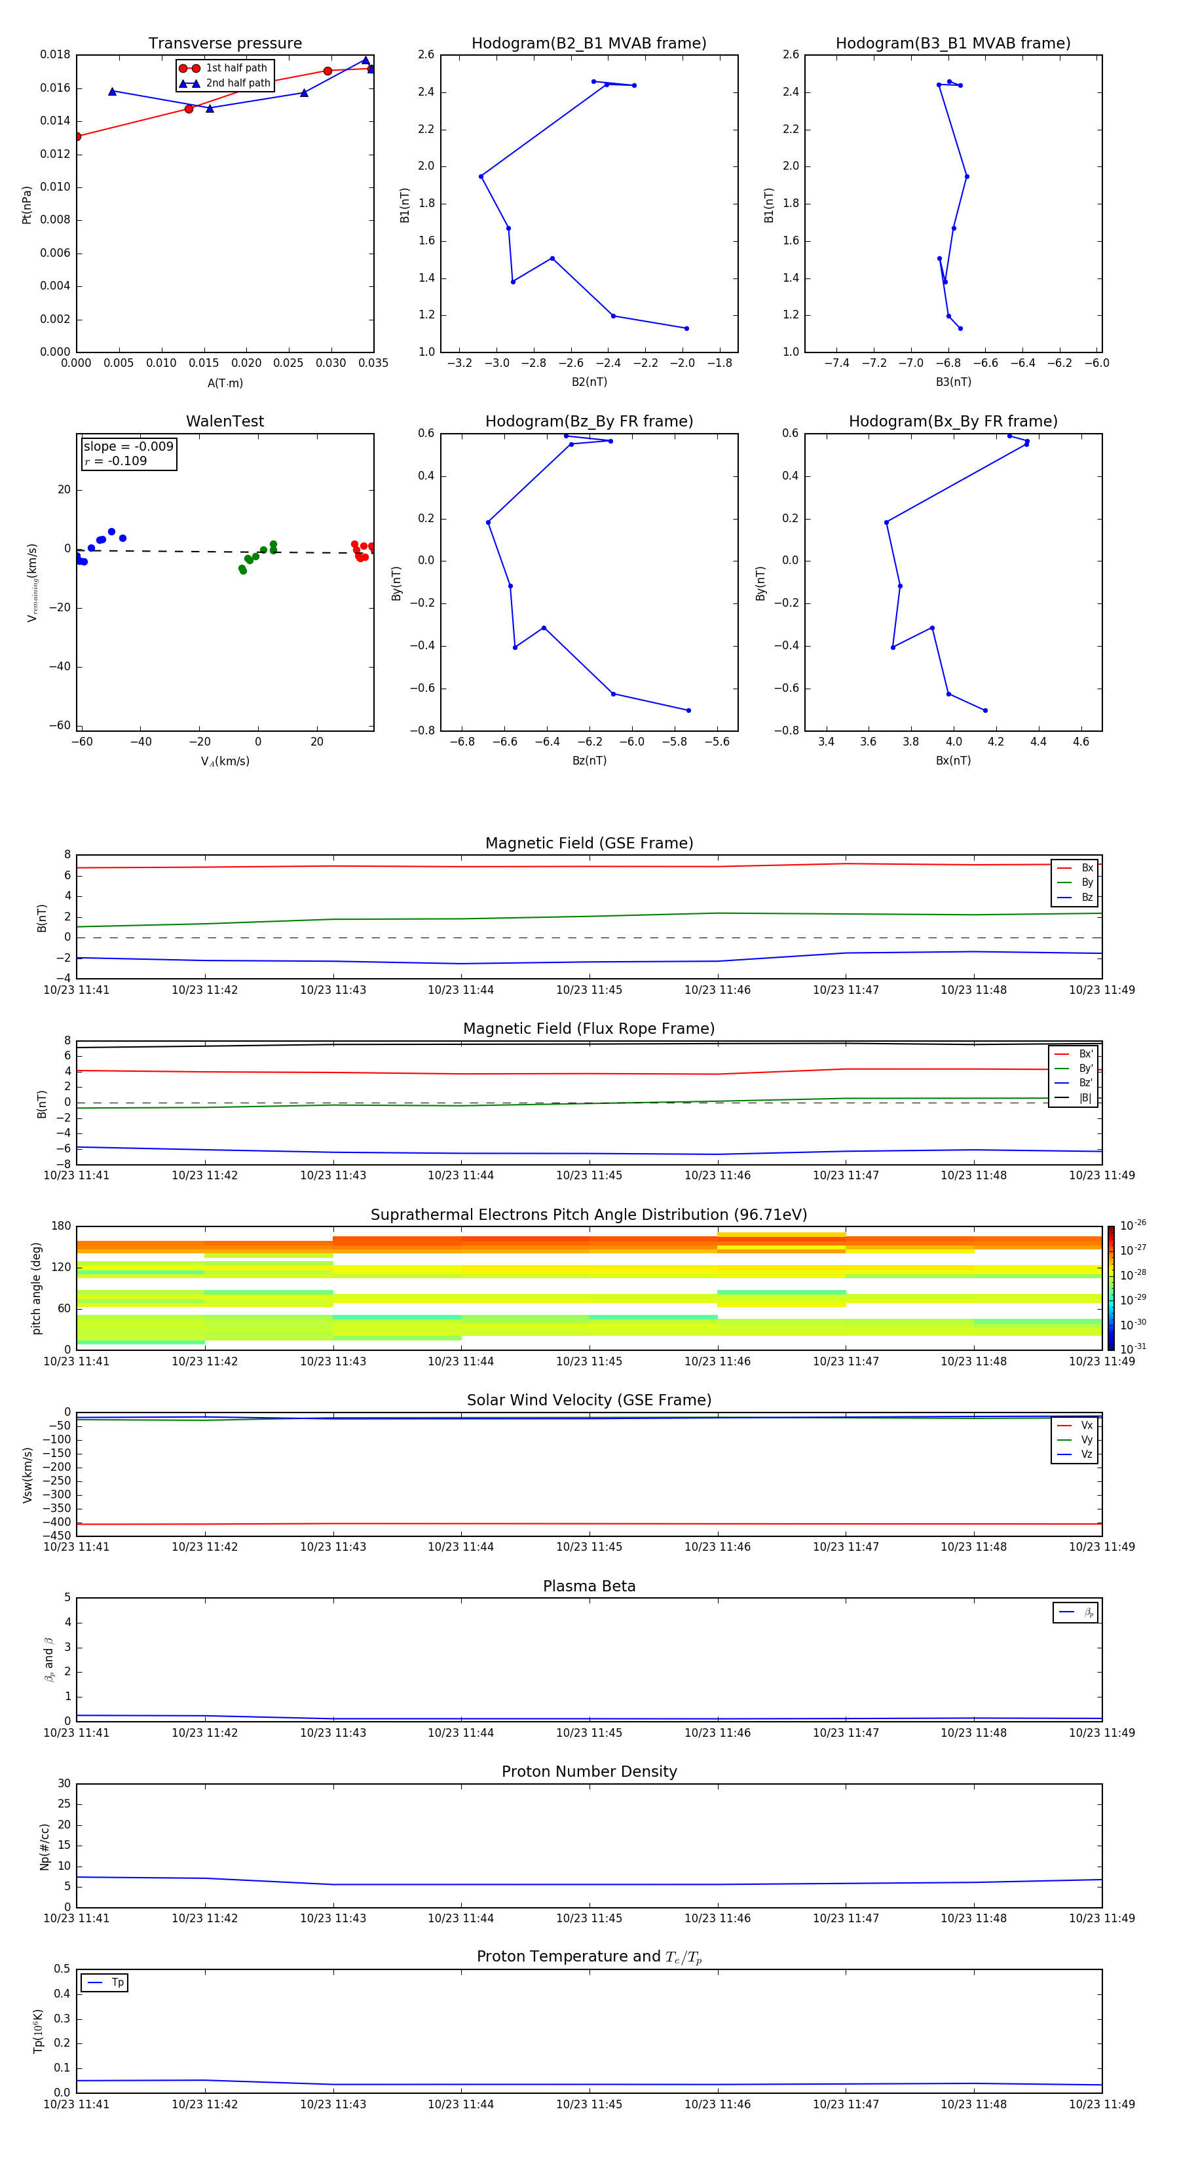Viewport: 1179px width, 2162px height.
Task: Click the By' legend entry
Action: (1074, 1069)
